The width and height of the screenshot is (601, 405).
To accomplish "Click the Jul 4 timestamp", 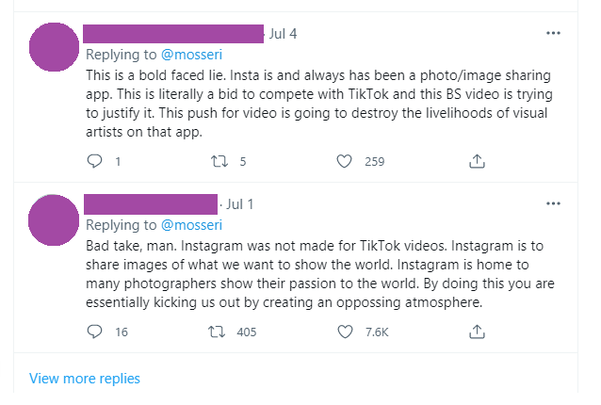I will 283,34.
